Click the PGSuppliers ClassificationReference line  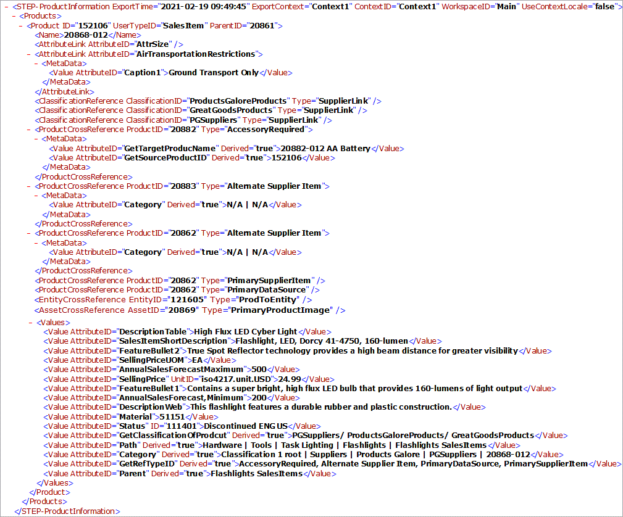(183, 120)
